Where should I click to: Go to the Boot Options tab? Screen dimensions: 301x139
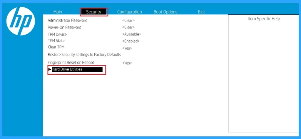[x=165, y=12]
